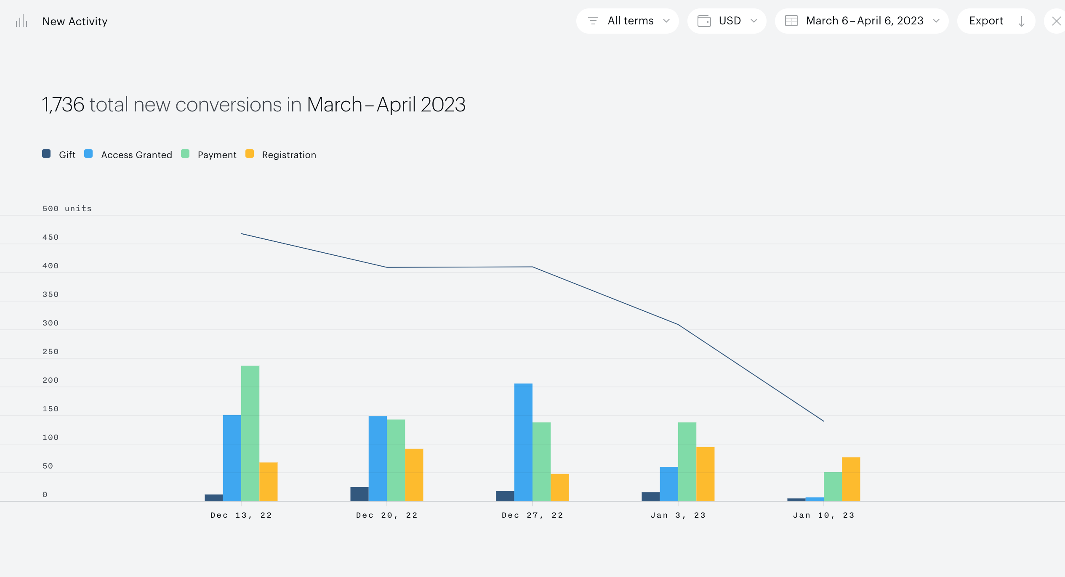The image size is (1065, 577).
Task: Click the Jan 3, 23 axis label
Action: pyautogui.click(x=678, y=515)
